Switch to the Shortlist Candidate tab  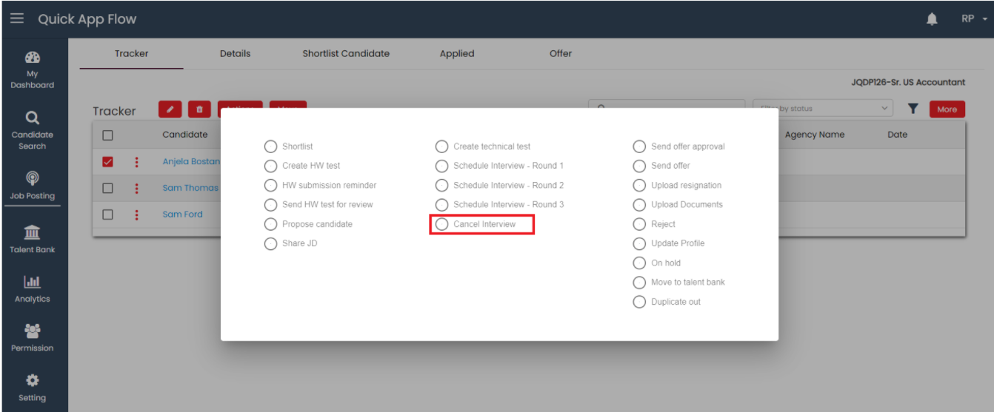346,53
